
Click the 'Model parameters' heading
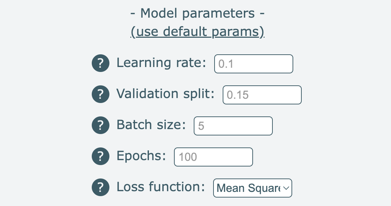(198, 13)
